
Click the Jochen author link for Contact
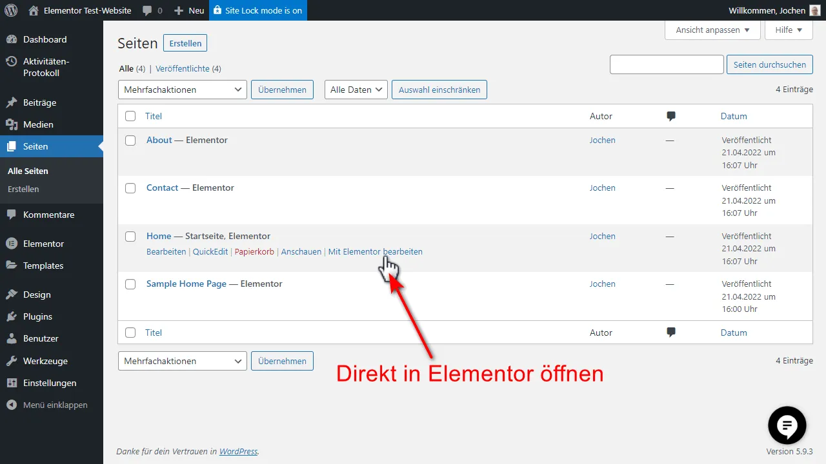click(x=603, y=188)
